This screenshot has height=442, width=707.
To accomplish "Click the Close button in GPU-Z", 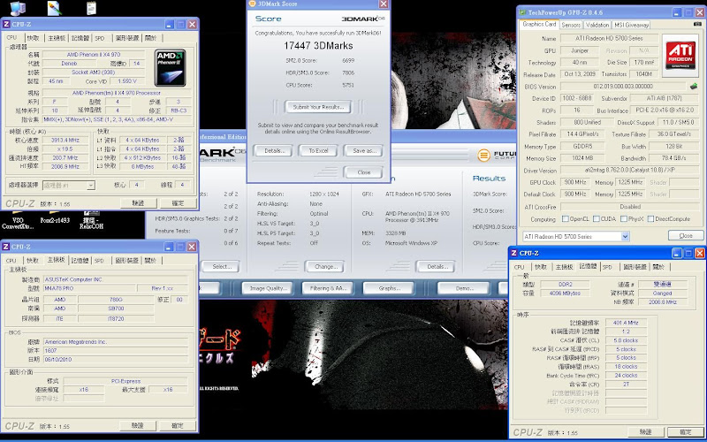I will pyautogui.click(x=686, y=235).
